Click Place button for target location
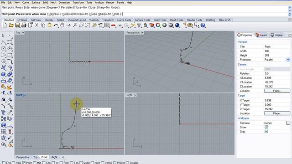 pos(277,113)
